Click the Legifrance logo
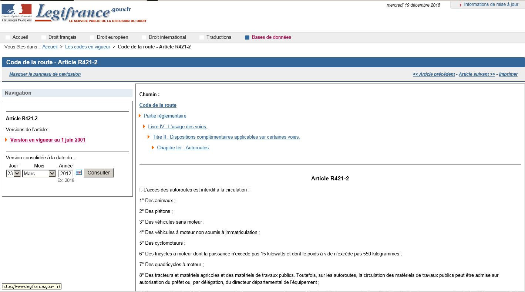525x292 pixels. point(91,13)
